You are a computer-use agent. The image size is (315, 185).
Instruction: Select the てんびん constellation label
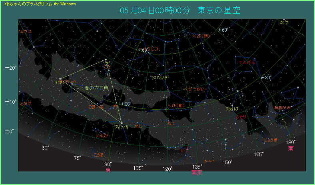pos(247,62)
